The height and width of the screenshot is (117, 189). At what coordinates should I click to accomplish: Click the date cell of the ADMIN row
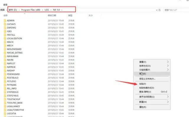tap(56, 20)
